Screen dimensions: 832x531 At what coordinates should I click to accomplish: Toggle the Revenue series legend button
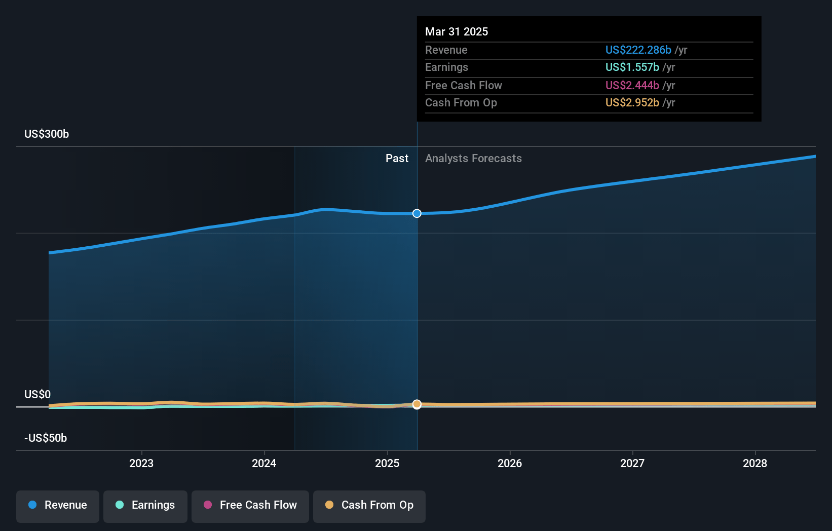[x=58, y=506]
